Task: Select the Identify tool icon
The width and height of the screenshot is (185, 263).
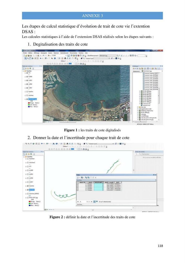Action: click(54, 58)
